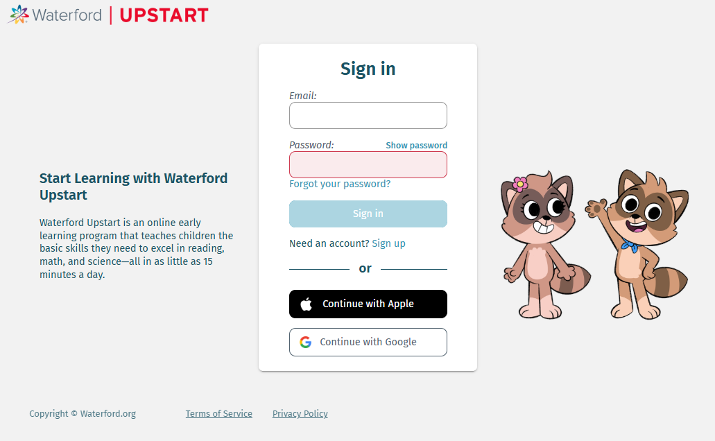This screenshot has height=441, width=715.
Task: Click the Copyright Waterford.org footer text
Action: 83,414
